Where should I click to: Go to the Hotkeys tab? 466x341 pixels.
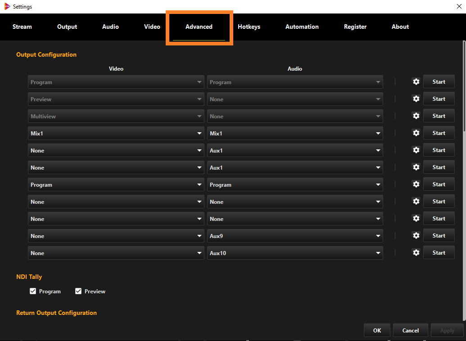point(249,27)
